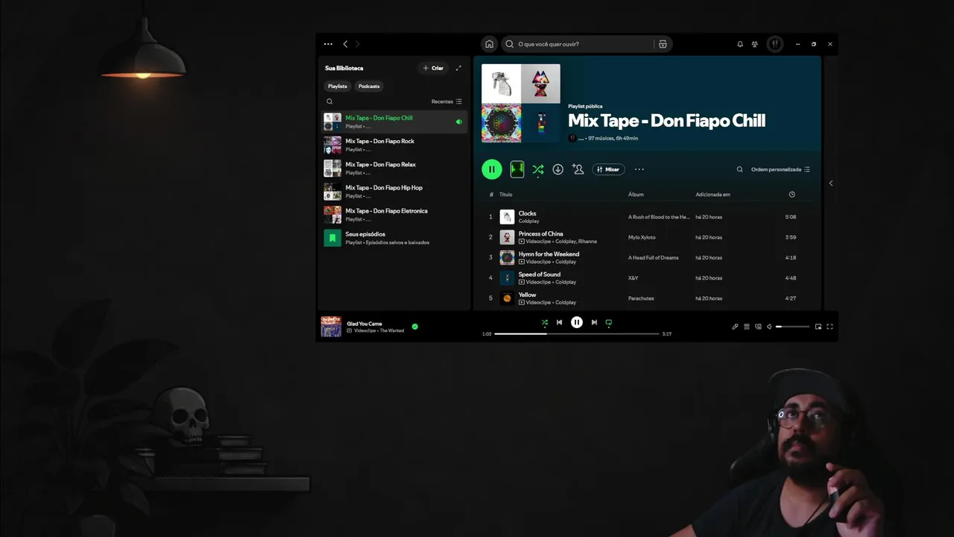Invite collaborators with the add-person icon
The height and width of the screenshot is (537, 954).
coord(578,169)
